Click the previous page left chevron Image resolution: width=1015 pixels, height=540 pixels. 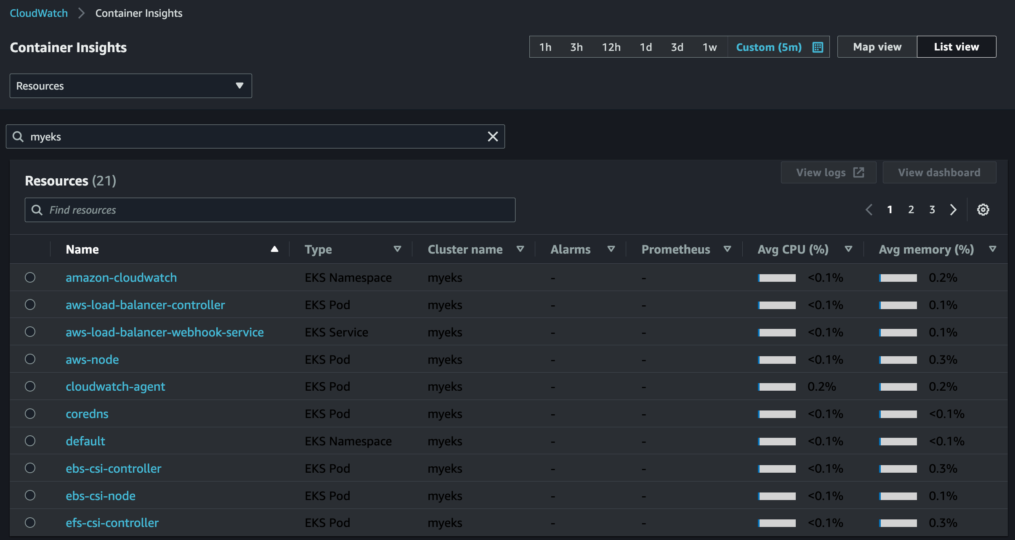tap(869, 209)
